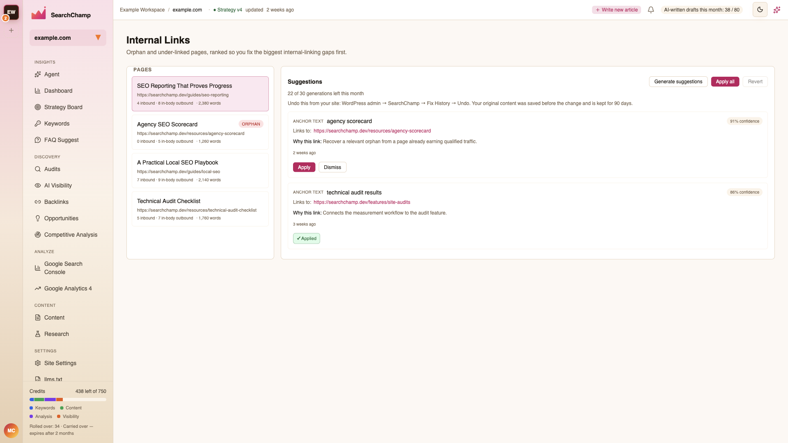788x443 pixels.
Task: Click the AI Visibility eye icon
Action: coord(38,185)
